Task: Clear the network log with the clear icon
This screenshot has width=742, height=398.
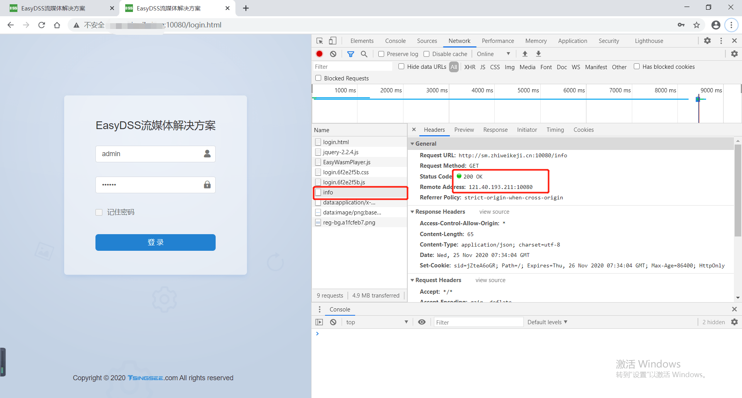Action: point(333,54)
